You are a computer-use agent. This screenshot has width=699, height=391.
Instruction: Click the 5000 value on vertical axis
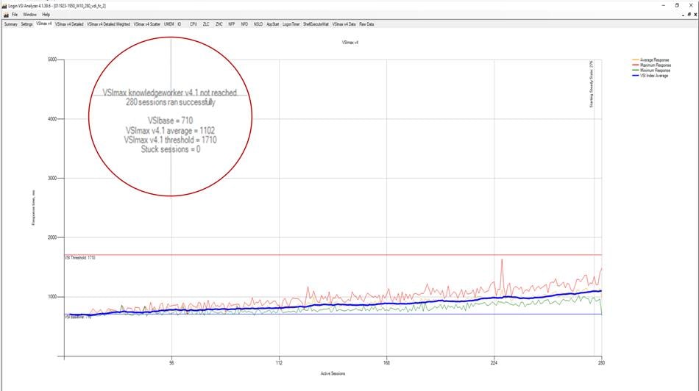pos(52,60)
